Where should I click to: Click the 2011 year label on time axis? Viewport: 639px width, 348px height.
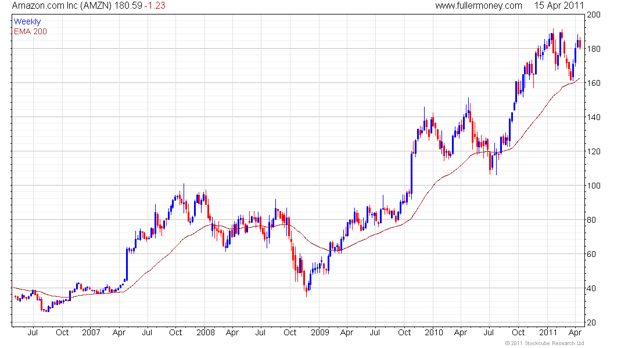tap(548, 332)
